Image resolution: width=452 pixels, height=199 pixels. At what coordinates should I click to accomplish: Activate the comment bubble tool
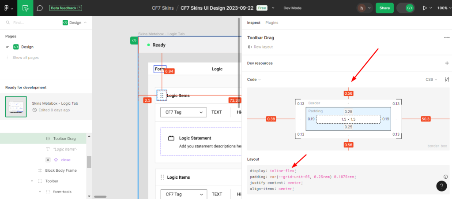click(40, 8)
